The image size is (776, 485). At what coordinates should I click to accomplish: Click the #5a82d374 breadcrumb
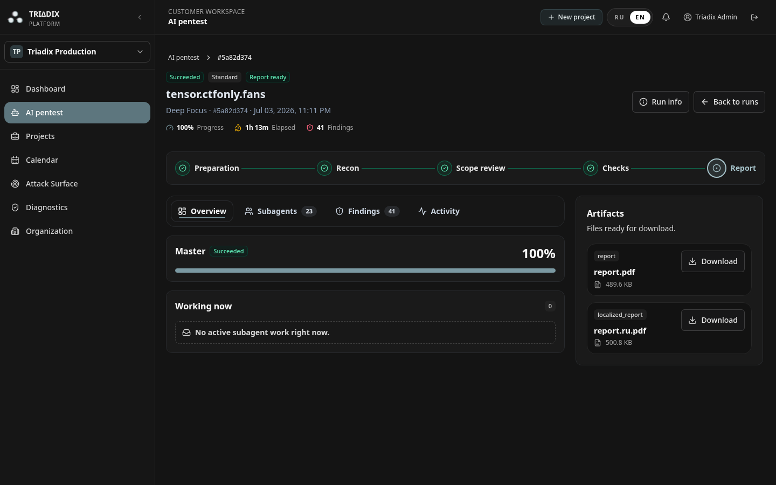234,58
